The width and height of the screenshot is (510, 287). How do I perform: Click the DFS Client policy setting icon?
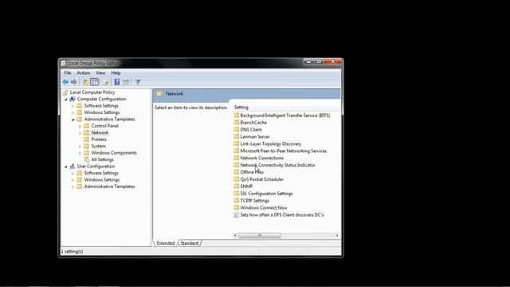(237, 214)
